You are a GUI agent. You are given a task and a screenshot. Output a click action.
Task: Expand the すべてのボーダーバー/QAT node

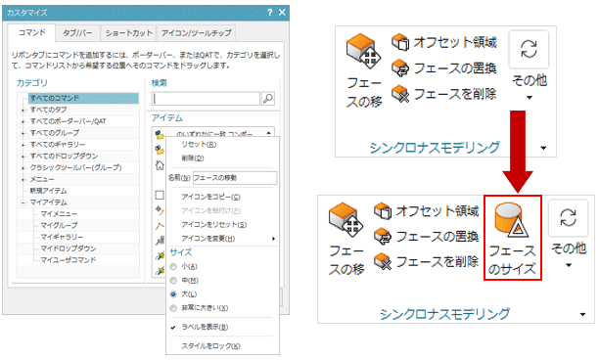coord(23,121)
